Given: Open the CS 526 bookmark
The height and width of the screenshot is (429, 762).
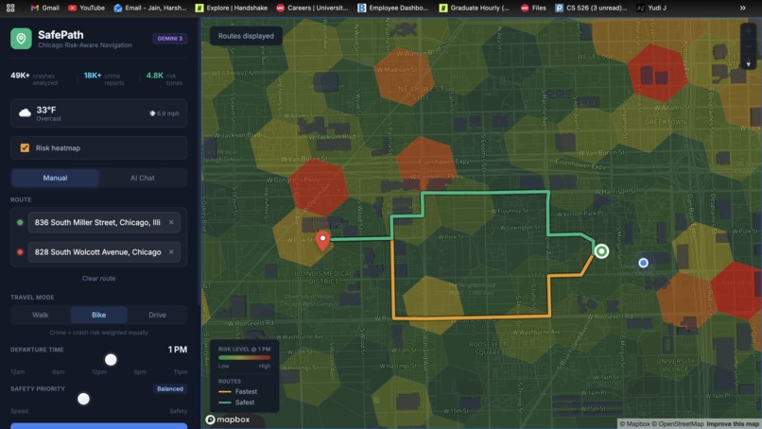Looking at the screenshot, I should click(x=591, y=8).
